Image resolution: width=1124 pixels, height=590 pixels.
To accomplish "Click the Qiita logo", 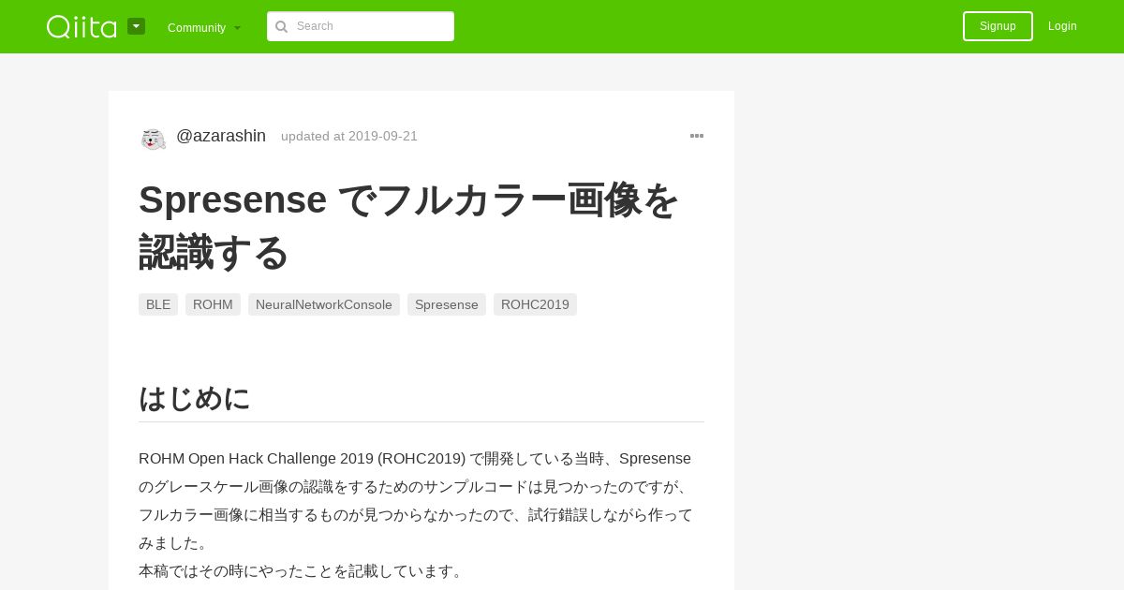I will 81,26.
